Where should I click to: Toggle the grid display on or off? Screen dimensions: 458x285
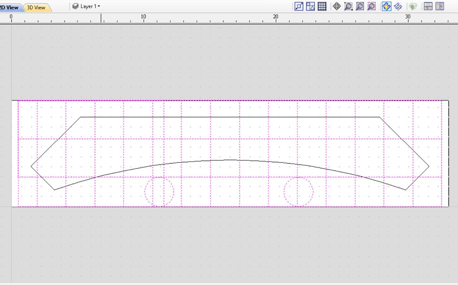321,6
